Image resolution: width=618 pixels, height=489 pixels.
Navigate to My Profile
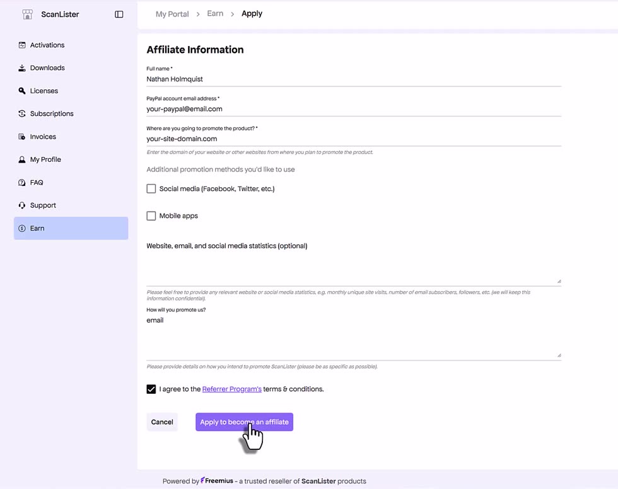pos(71,159)
